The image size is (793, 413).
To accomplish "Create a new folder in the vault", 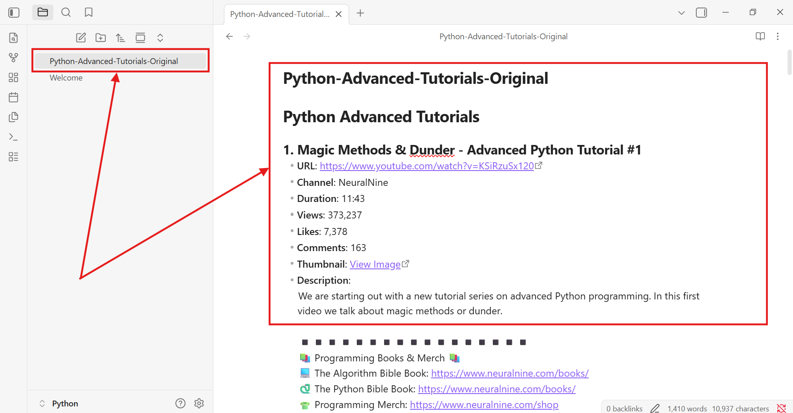I will [100, 37].
